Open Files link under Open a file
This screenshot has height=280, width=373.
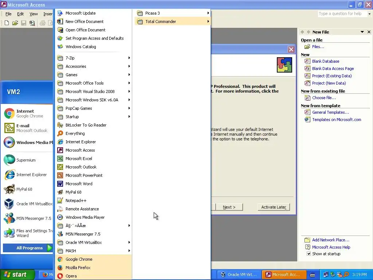[x=318, y=47]
